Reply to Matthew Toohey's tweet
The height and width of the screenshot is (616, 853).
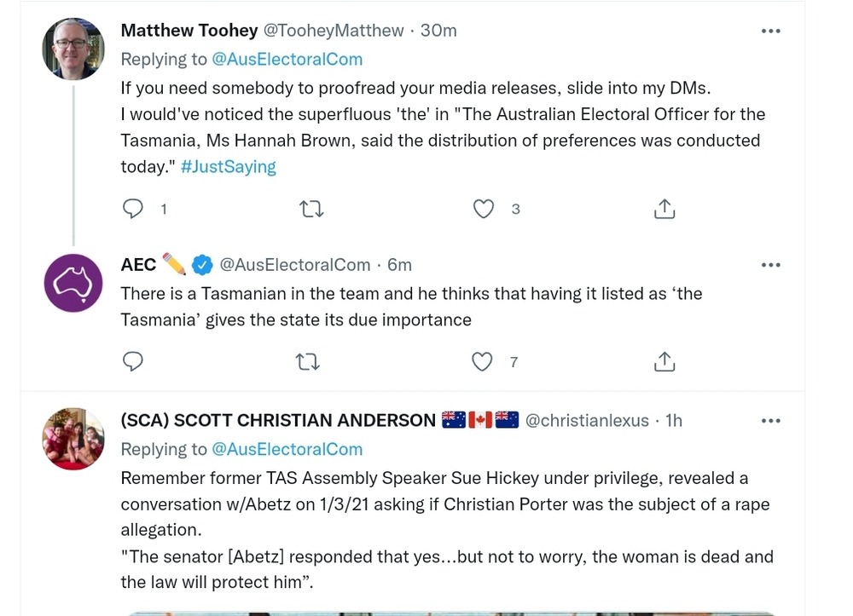(133, 209)
